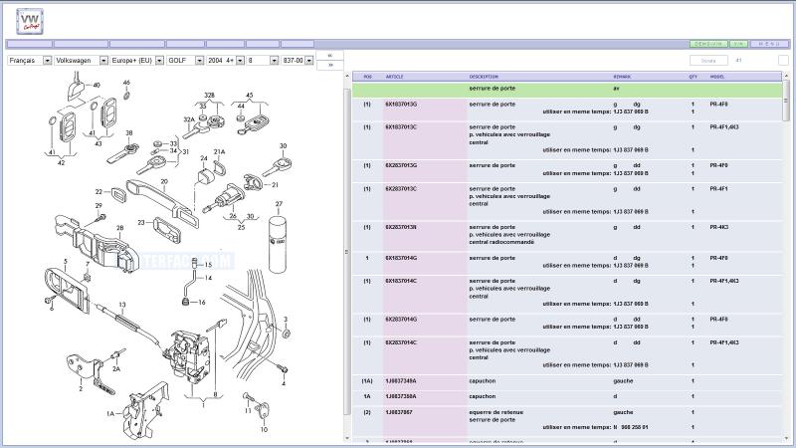This screenshot has height=448, width=796.
Task: Click the small green VIN button
Action: click(x=738, y=44)
